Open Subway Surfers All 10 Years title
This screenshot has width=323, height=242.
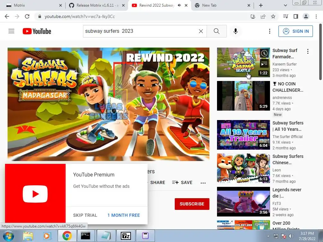[x=288, y=126]
